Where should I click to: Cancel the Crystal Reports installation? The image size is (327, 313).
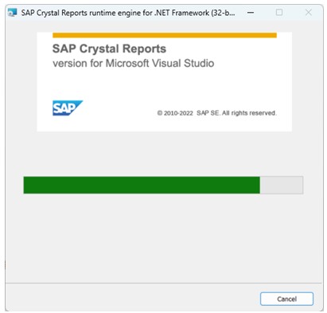pos(286,299)
